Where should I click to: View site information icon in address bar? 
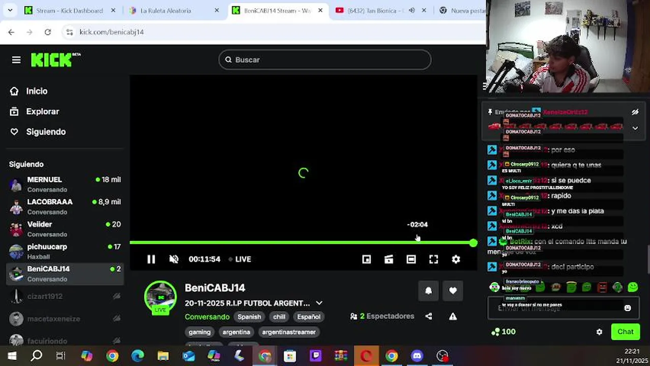pos(70,32)
